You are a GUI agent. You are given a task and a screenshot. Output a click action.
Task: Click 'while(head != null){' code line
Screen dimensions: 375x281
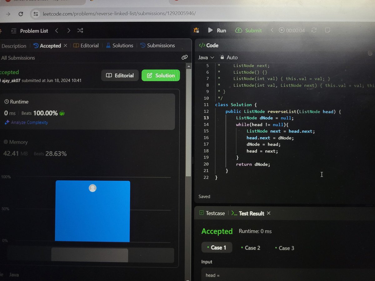pos(262,125)
